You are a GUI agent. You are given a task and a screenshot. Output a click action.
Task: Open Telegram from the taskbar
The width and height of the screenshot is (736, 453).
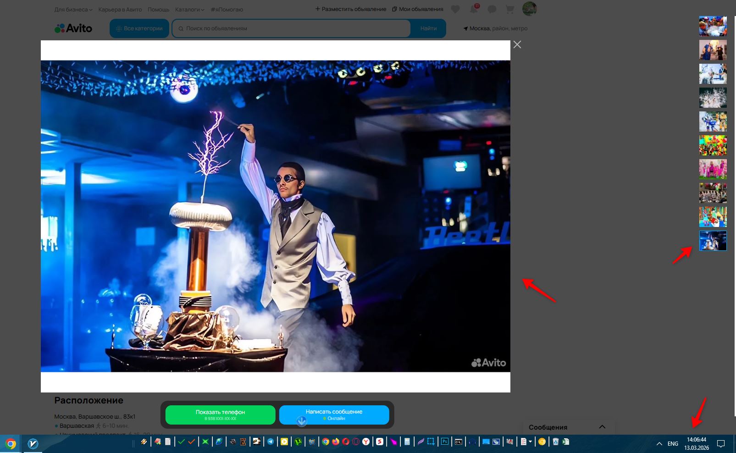[271, 442]
